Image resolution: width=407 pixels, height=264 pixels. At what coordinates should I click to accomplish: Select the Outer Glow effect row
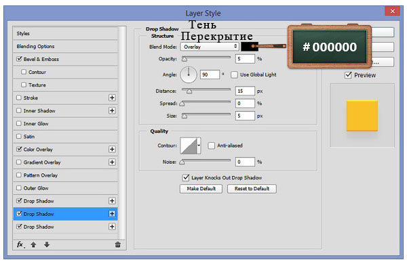pyautogui.click(x=65, y=188)
